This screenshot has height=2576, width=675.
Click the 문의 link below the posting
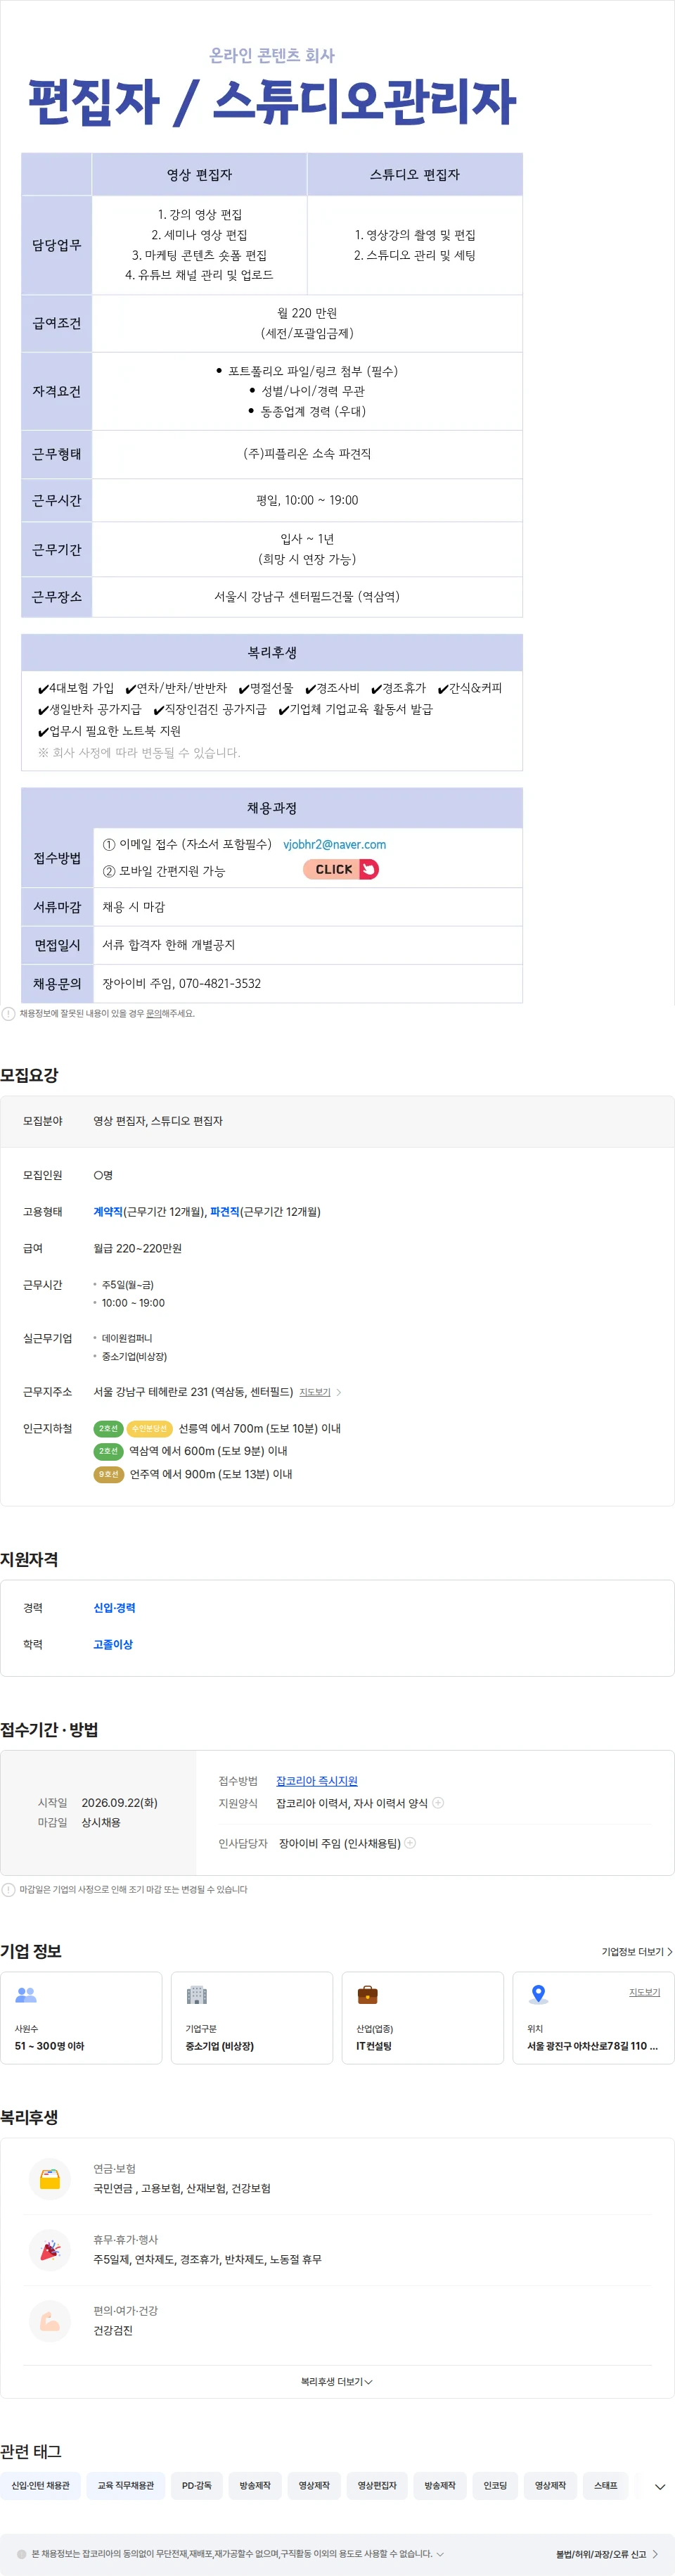[x=153, y=1013]
